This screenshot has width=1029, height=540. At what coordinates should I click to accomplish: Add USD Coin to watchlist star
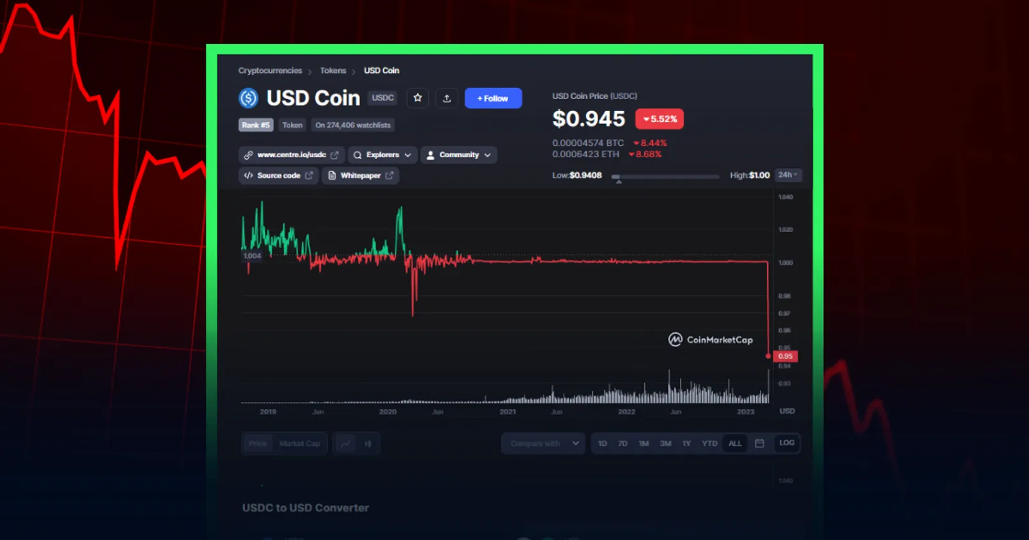coord(417,98)
